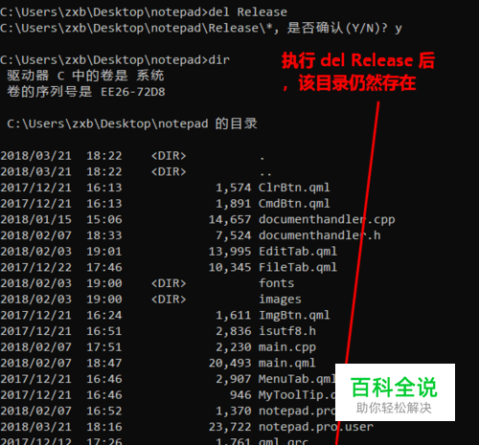Click the Y/N confirmation prompt line
This screenshot has height=445, width=479.
[201, 28]
